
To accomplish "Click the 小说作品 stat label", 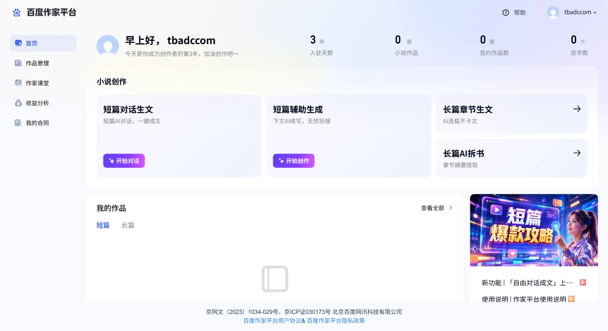I will [x=406, y=53].
